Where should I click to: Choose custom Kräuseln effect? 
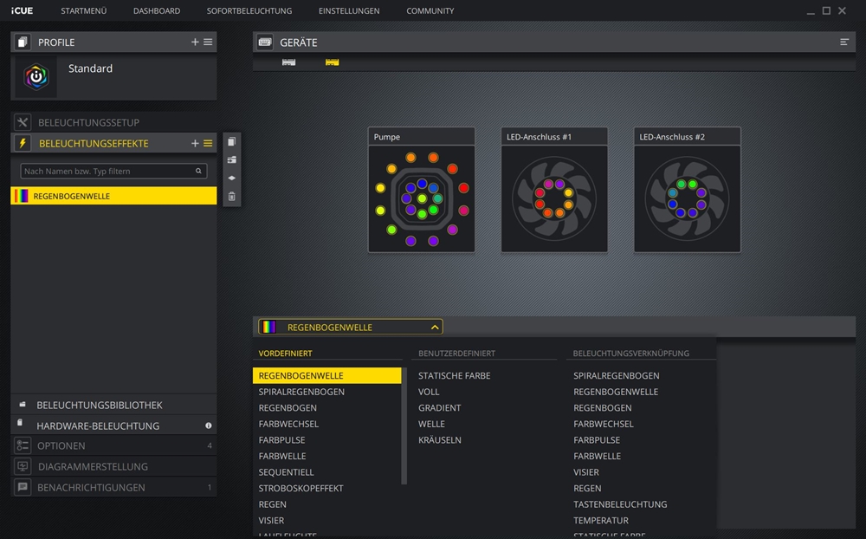tap(440, 439)
